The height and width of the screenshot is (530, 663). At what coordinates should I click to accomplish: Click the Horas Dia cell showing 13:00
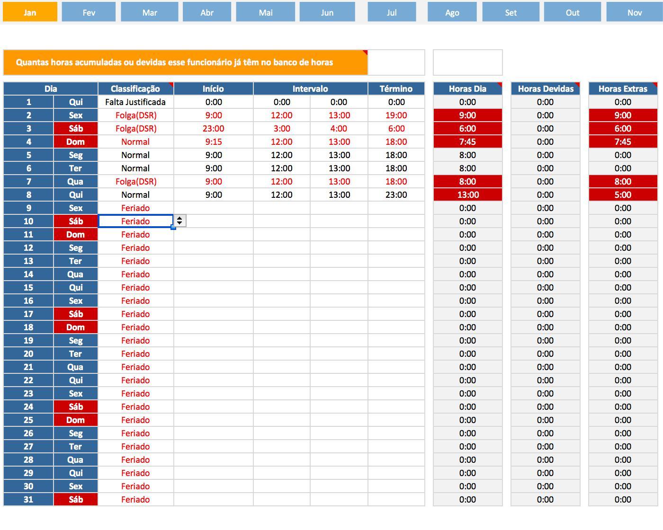tap(467, 195)
